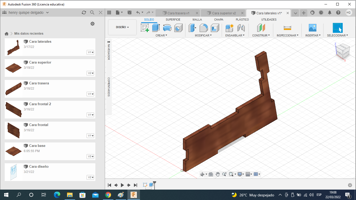Close the data panel with X
The width and height of the screenshot is (356, 200).
click(x=101, y=12)
